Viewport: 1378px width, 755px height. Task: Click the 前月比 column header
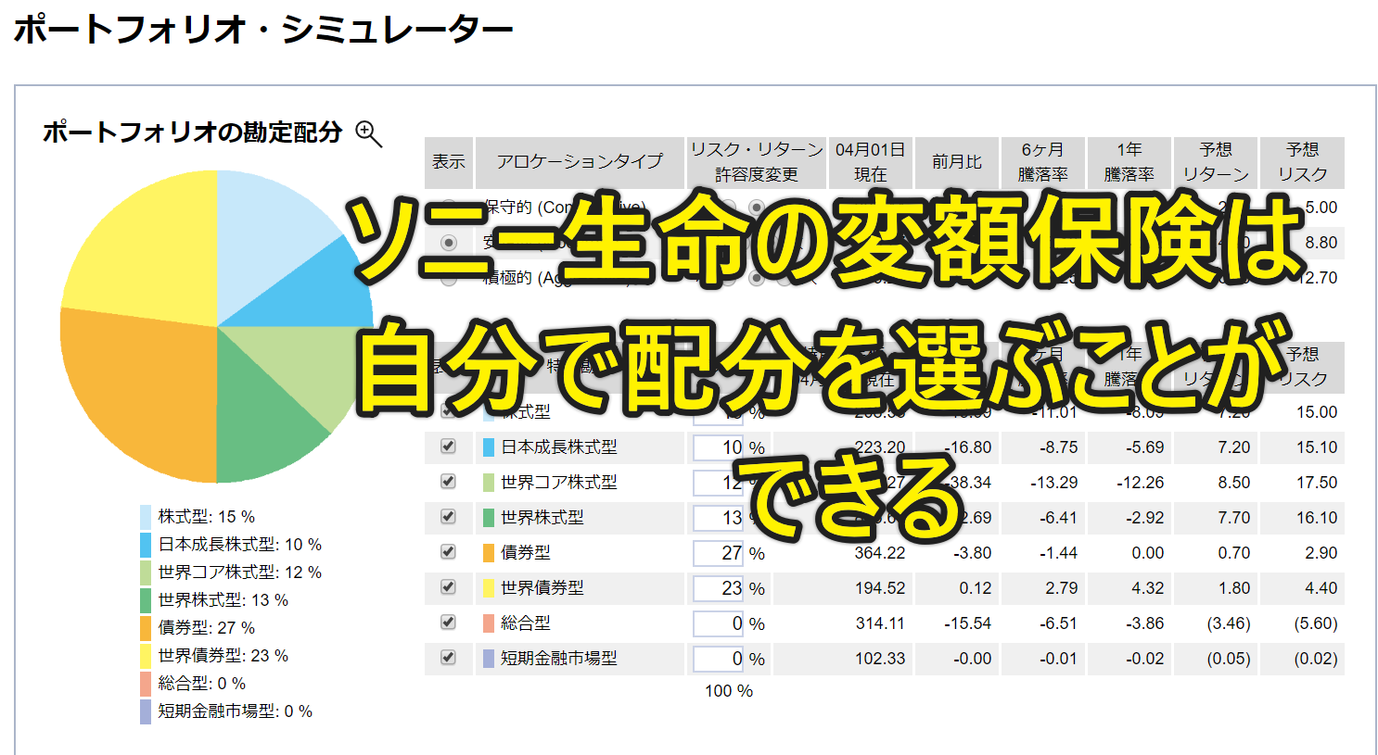[957, 162]
